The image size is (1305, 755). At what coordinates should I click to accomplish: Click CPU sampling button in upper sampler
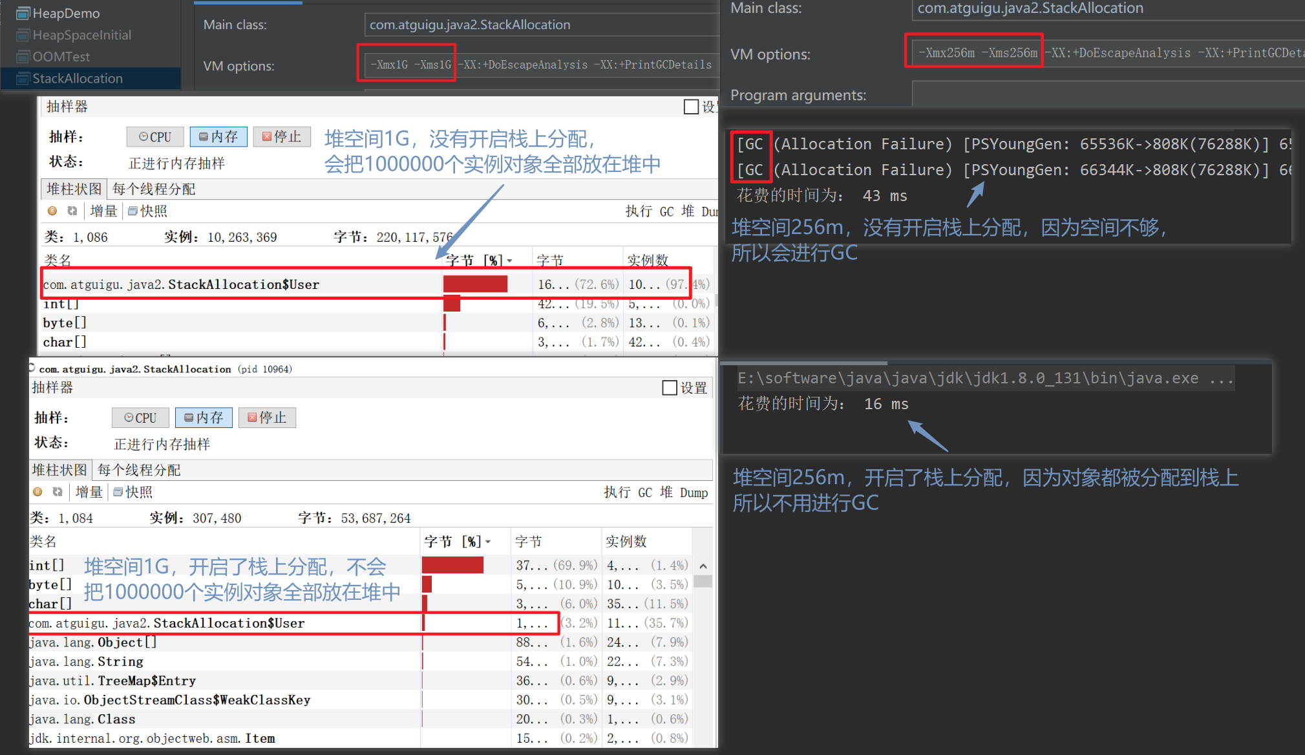point(155,137)
